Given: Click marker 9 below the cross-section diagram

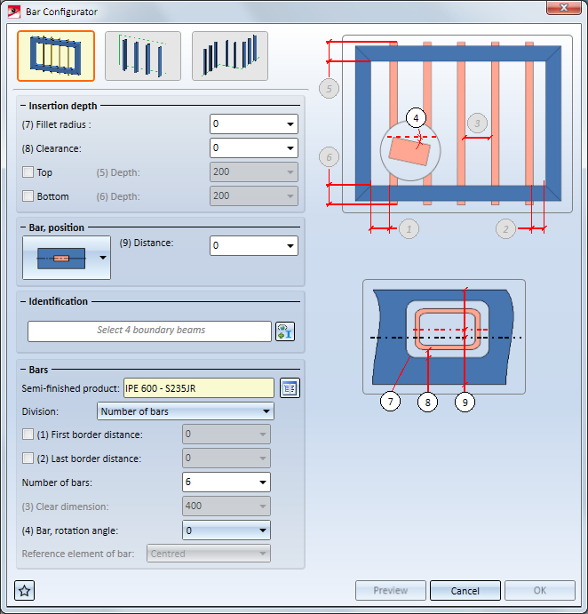Looking at the screenshot, I should pyautogui.click(x=465, y=402).
